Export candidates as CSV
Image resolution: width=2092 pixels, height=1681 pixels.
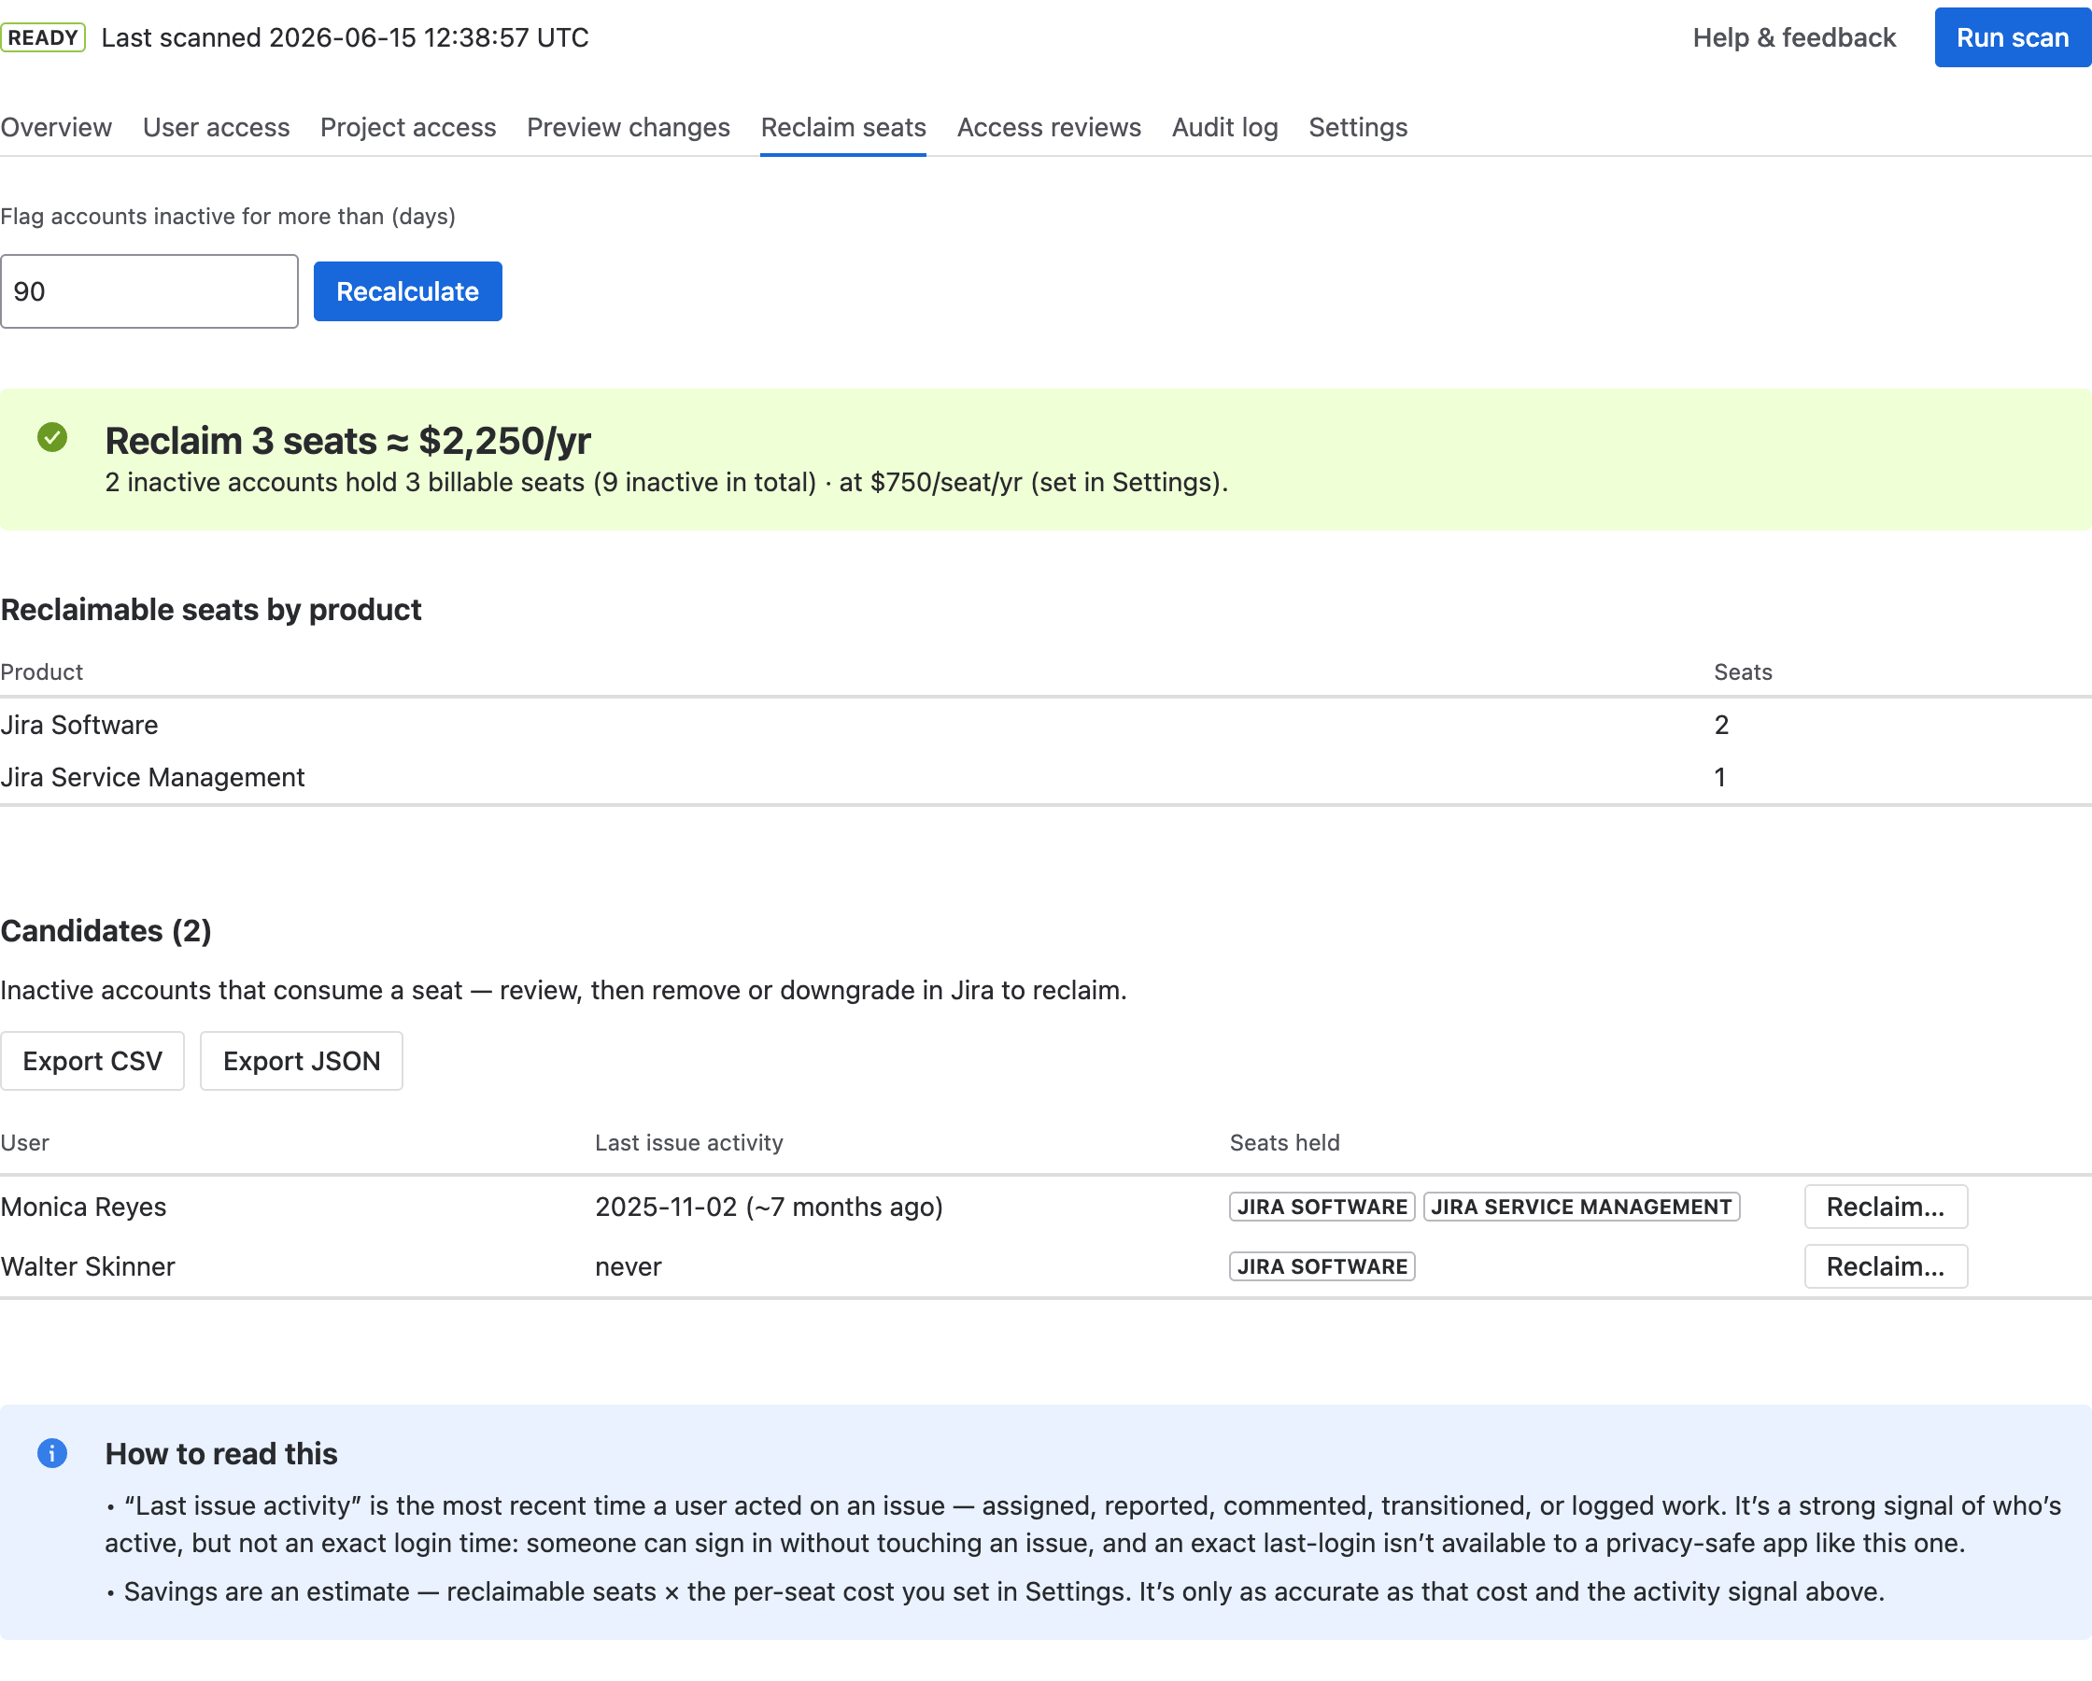[92, 1061]
